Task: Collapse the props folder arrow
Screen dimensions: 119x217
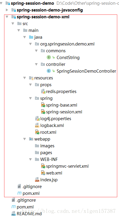Action: (31, 84)
